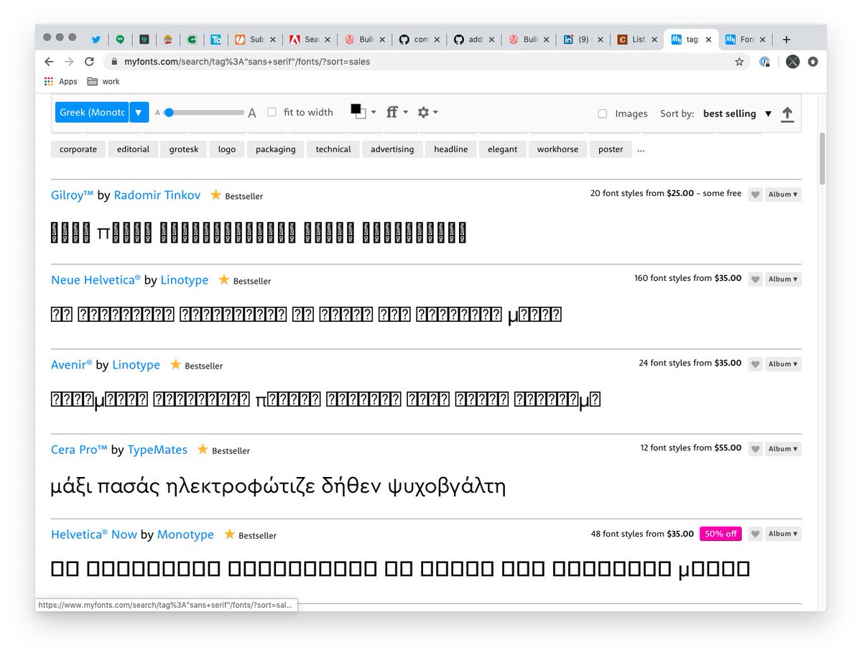Open Sort by best selling dropdown

coord(737,113)
